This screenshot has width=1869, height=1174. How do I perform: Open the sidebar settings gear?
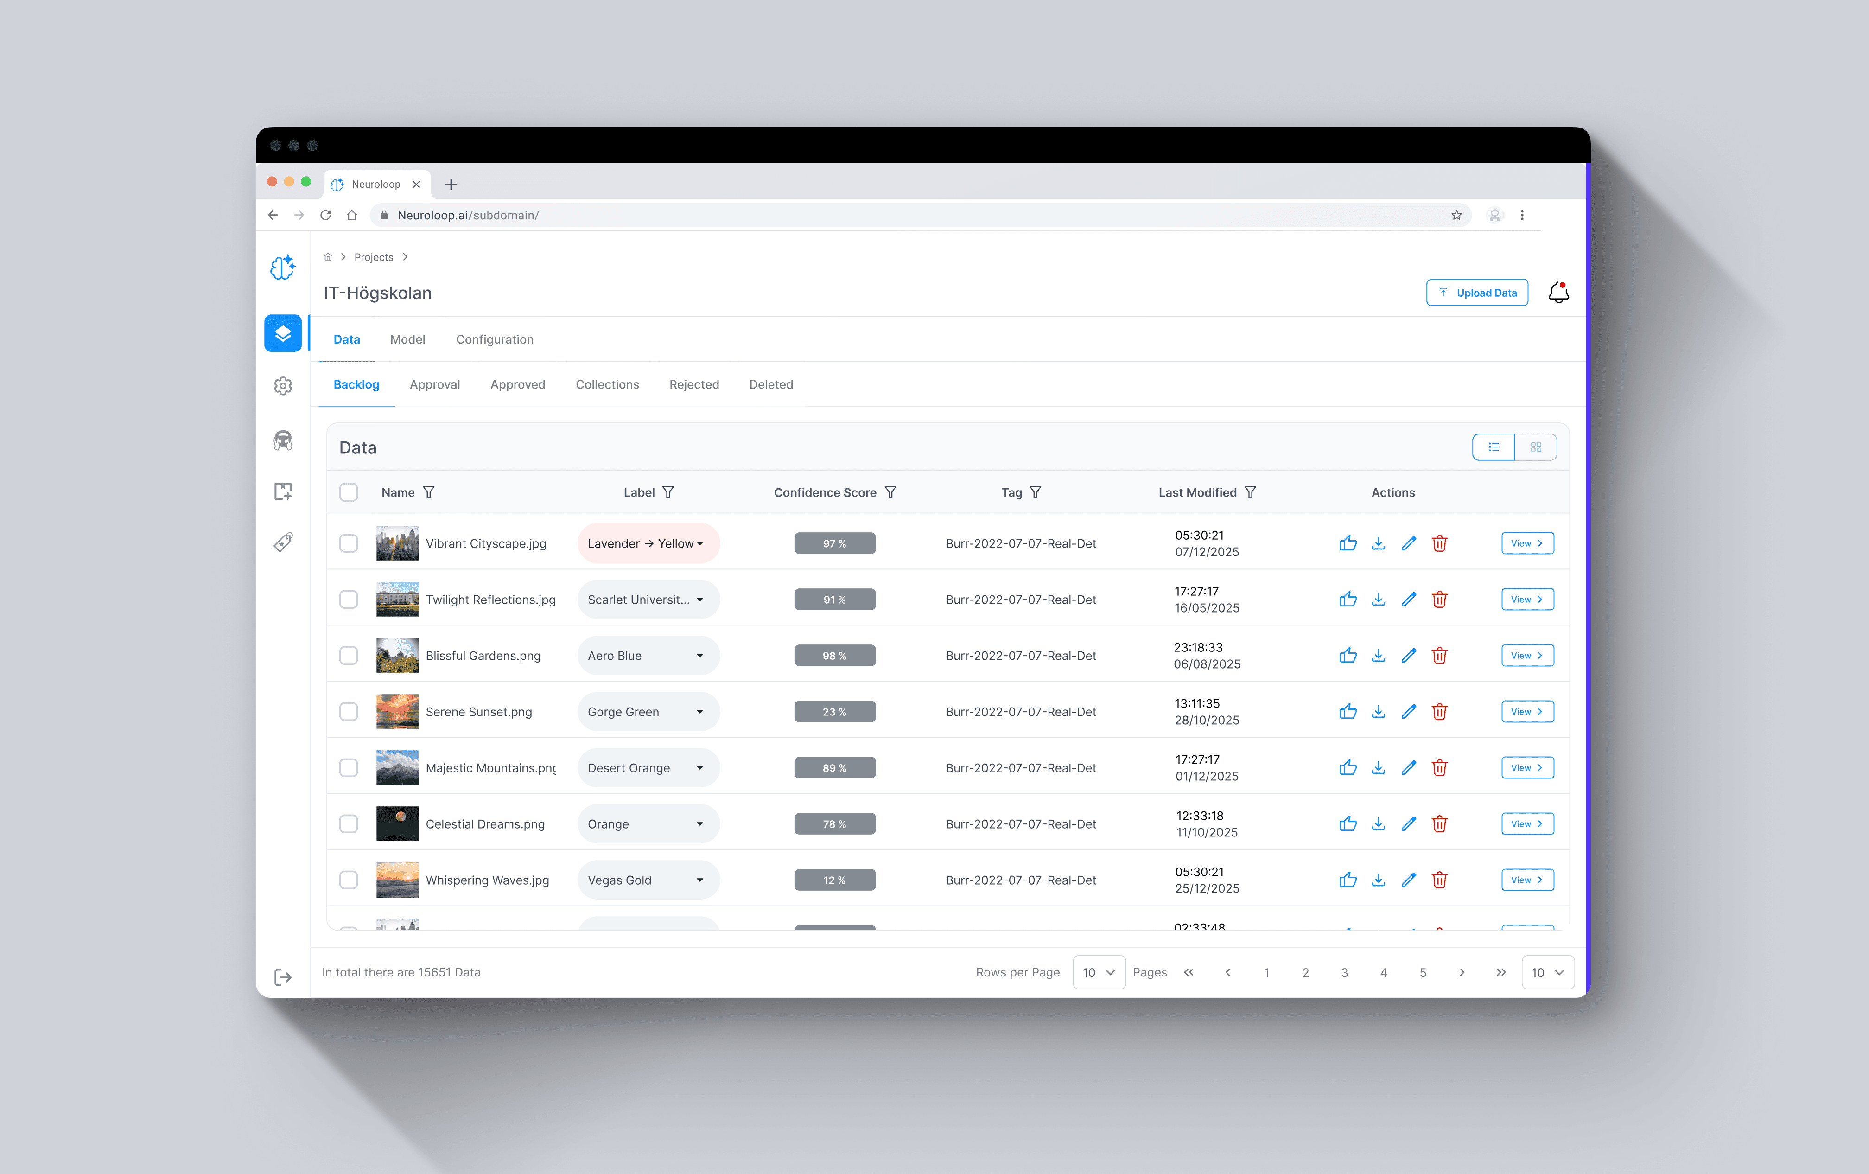click(x=282, y=386)
